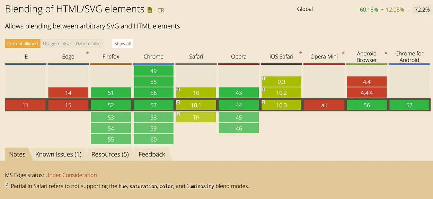The image size is (433, 199).
Task: Select IE version 11 cell
Action: point(26,105)
